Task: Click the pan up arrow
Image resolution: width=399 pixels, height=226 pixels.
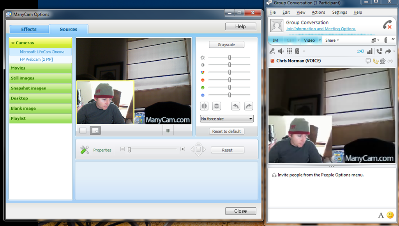Action: tap(198, 144)
